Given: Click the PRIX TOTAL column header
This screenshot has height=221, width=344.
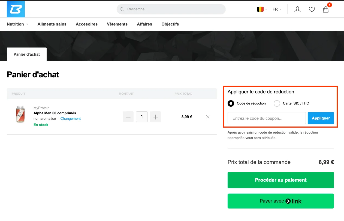Looking at the screenshot, I should (183, 94).
